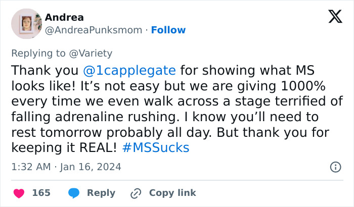
Task: Click the tweet body text paragraph
Action: pos(177,109)
